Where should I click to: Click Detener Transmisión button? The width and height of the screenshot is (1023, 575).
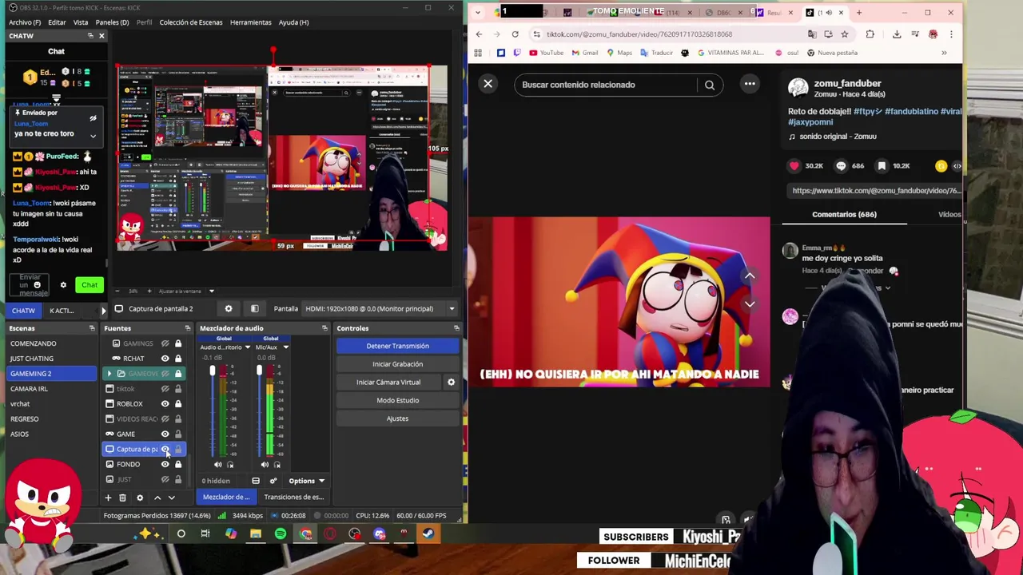click(x=397, y=346)
